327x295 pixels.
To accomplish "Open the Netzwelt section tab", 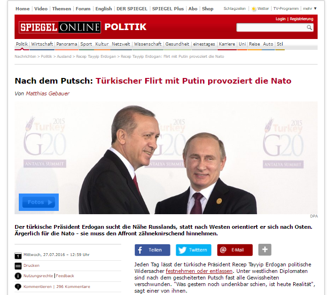I will (121, 44).
